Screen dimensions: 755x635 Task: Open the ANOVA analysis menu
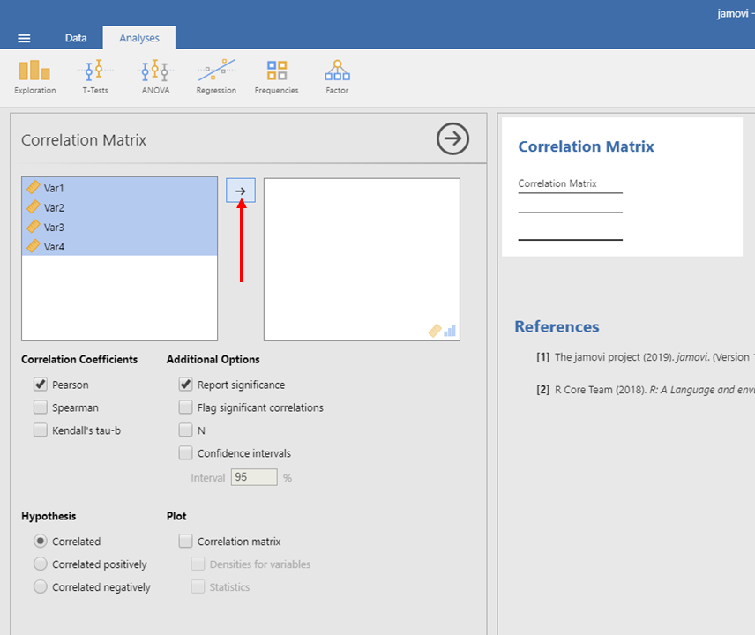[x=155, y=77]
